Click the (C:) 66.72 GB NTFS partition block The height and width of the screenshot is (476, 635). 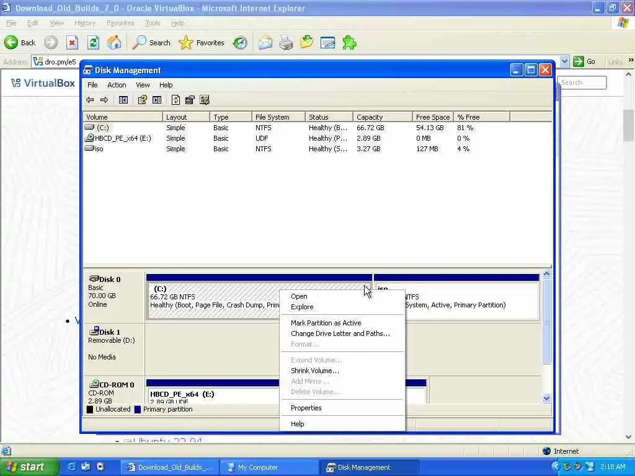click(x=214, y=301)
